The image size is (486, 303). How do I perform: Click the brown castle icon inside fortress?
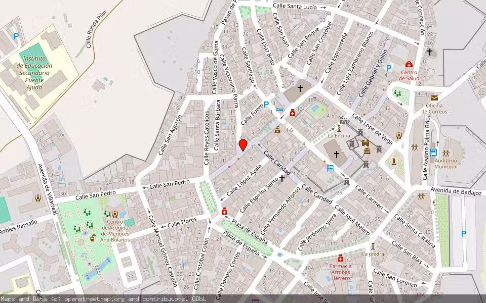(366, 143)
